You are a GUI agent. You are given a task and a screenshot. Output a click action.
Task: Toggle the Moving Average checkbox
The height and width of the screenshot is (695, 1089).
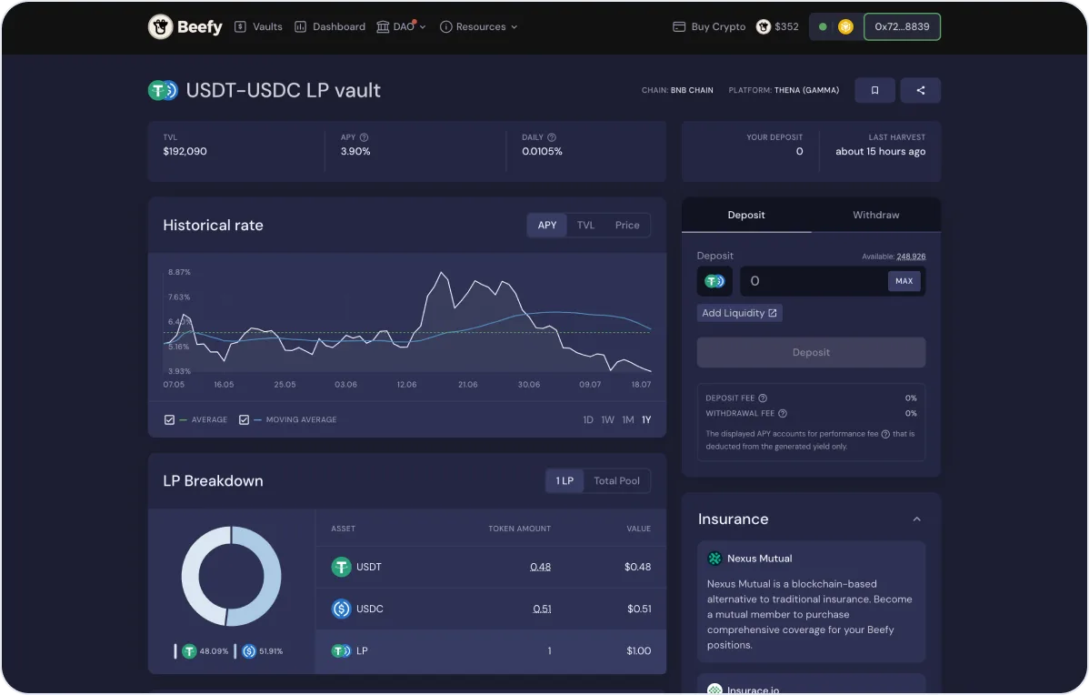point(244,419)
